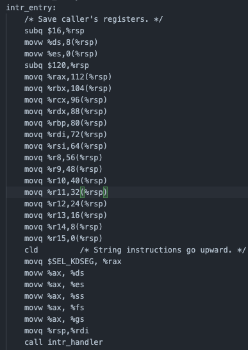248x350 pixels.
Task: Click the movq %rsi,64(%rsp) line
Action: click(65, 146)
